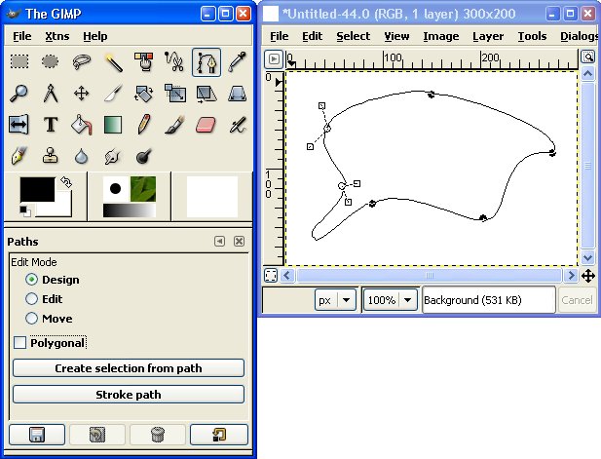Select the Text tool
Image resolution: width=601 pixels, height=459 pixels.
click(x=51, y=125)
